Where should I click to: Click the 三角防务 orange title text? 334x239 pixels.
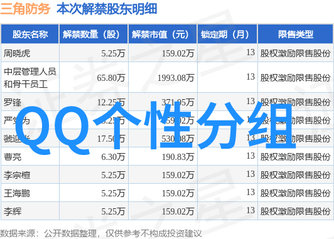(25, 9)
